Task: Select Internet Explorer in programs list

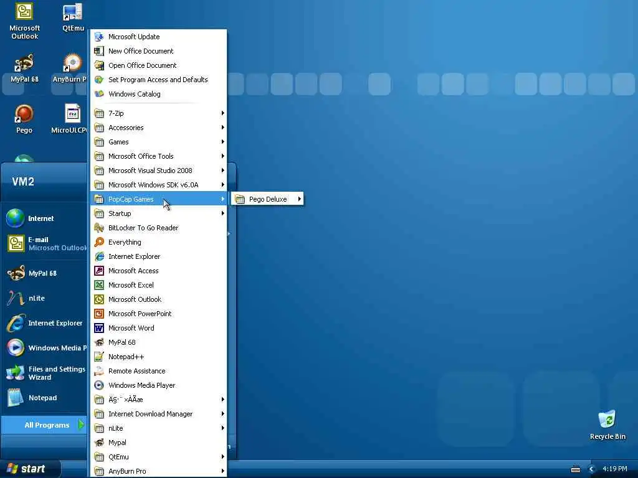Action: 159,256
